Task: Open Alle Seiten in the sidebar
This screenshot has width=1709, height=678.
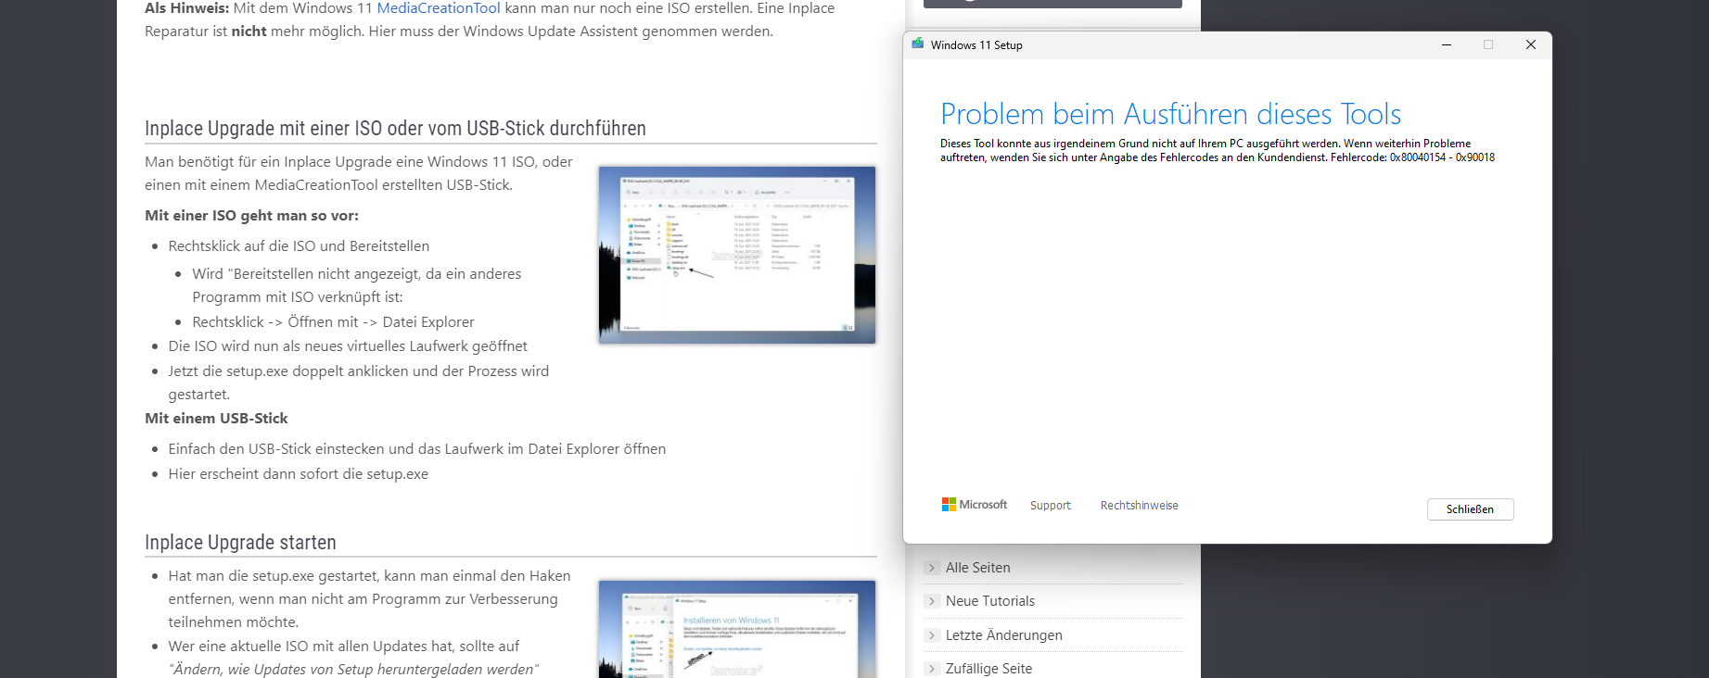Action: [977, 568]
